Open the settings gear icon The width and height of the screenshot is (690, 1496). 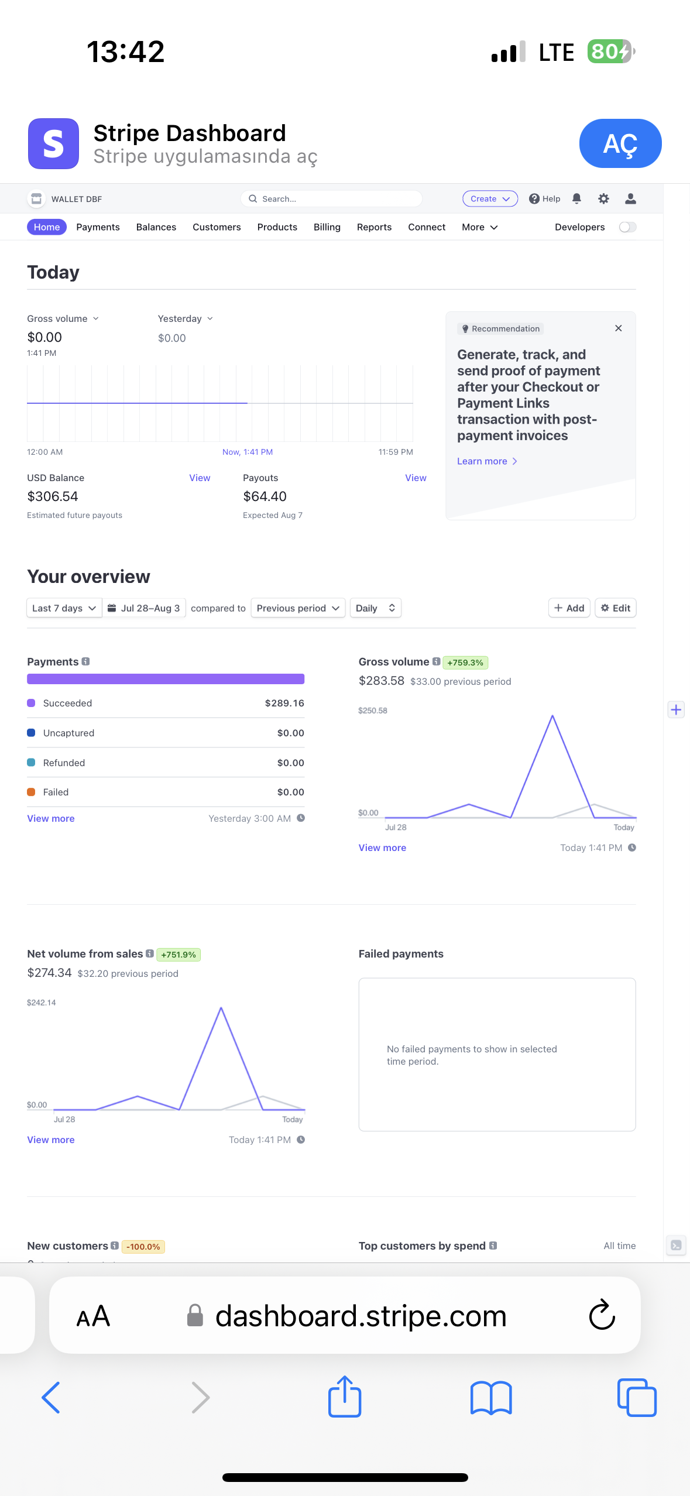coord(603,198)
